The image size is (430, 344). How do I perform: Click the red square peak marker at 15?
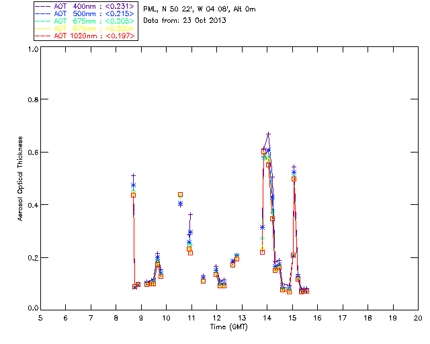[x=294, y=179]
